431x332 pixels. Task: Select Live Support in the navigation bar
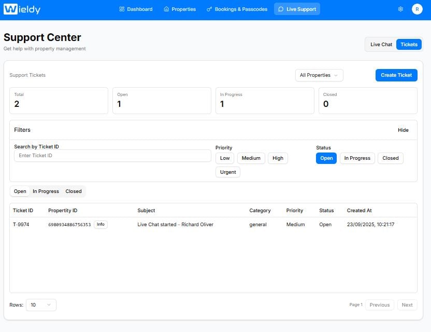297,9
